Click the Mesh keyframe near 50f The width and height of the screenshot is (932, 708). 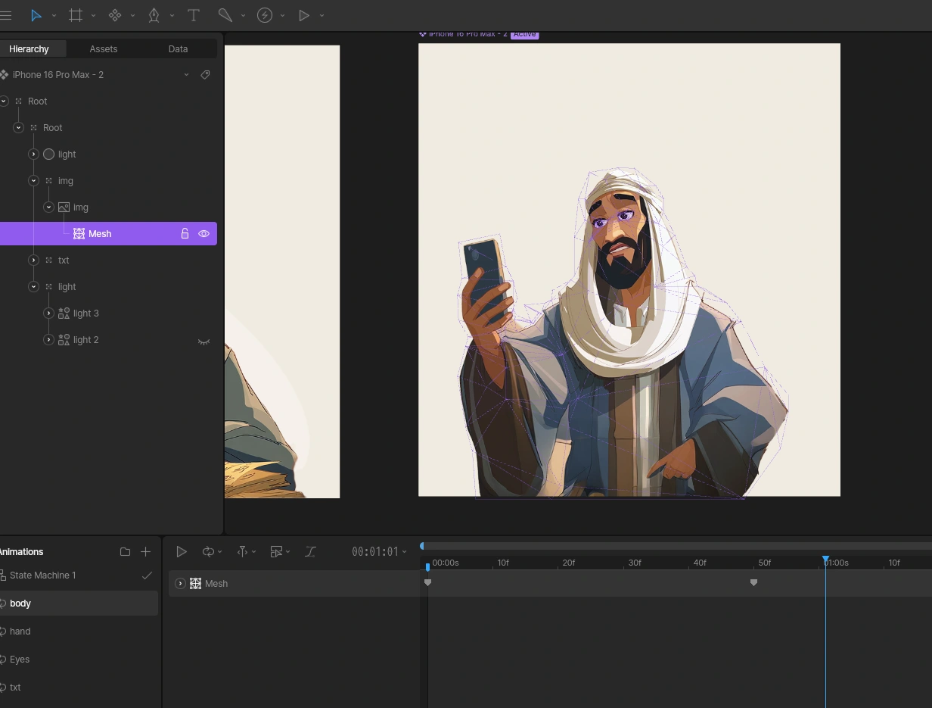(x=753, y=583)
